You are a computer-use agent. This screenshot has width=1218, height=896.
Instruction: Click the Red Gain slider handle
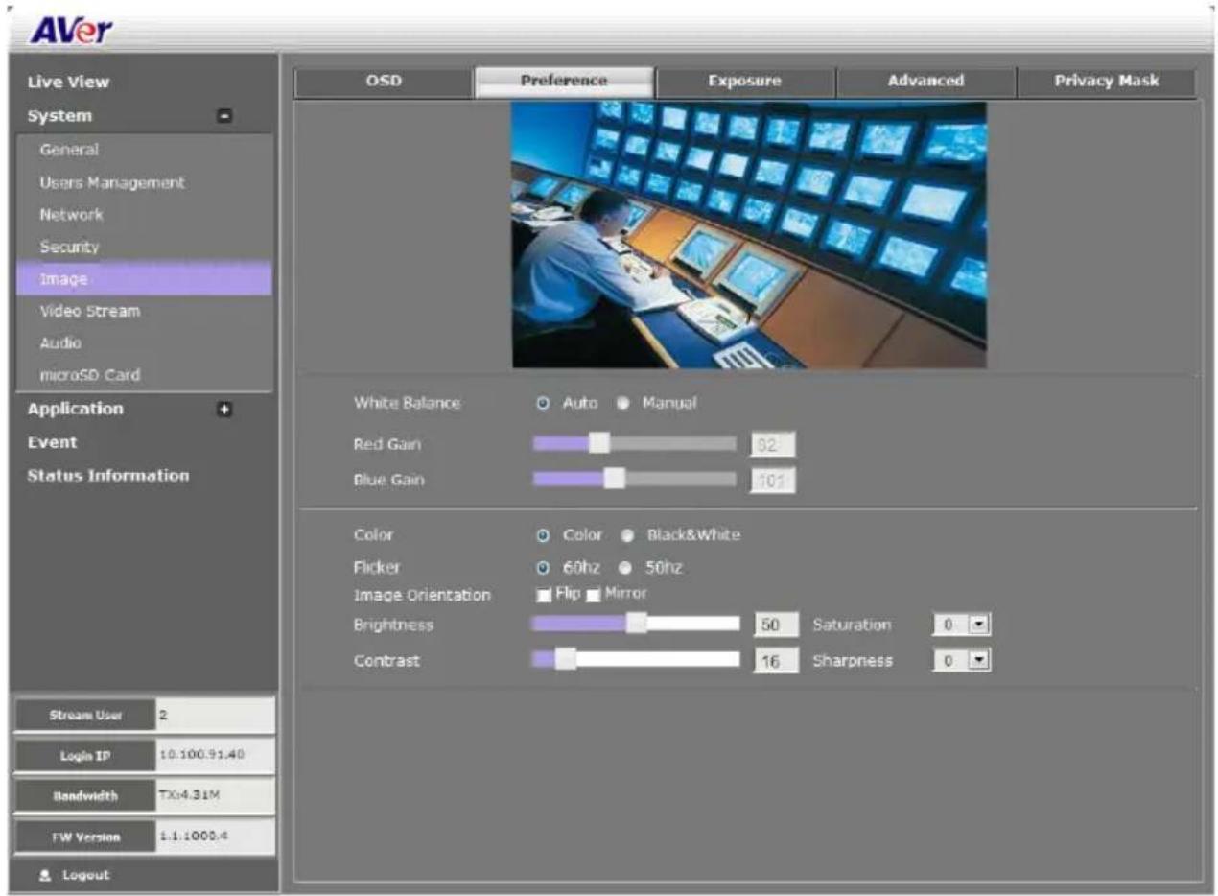599,443
